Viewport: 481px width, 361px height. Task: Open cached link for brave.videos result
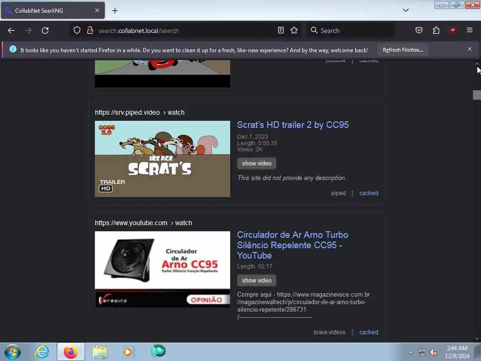coord(369,332)
